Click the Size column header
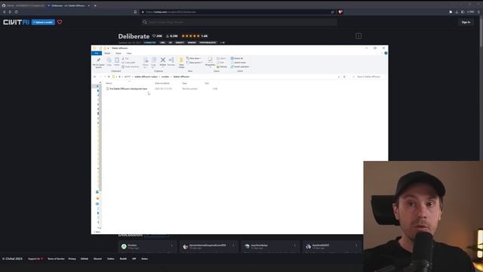The width and height of the screenshot is (483, 272). (x=207, y=83)
